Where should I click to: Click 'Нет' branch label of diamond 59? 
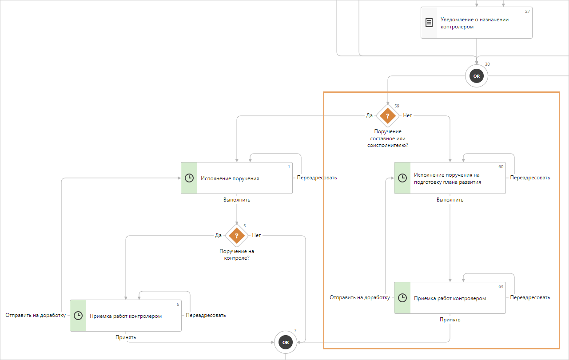pyautogui.click(x=407, y=115)
